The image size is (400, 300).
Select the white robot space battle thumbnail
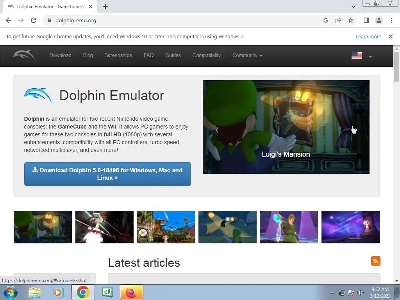pyautogui.click(x=104, y=227)
